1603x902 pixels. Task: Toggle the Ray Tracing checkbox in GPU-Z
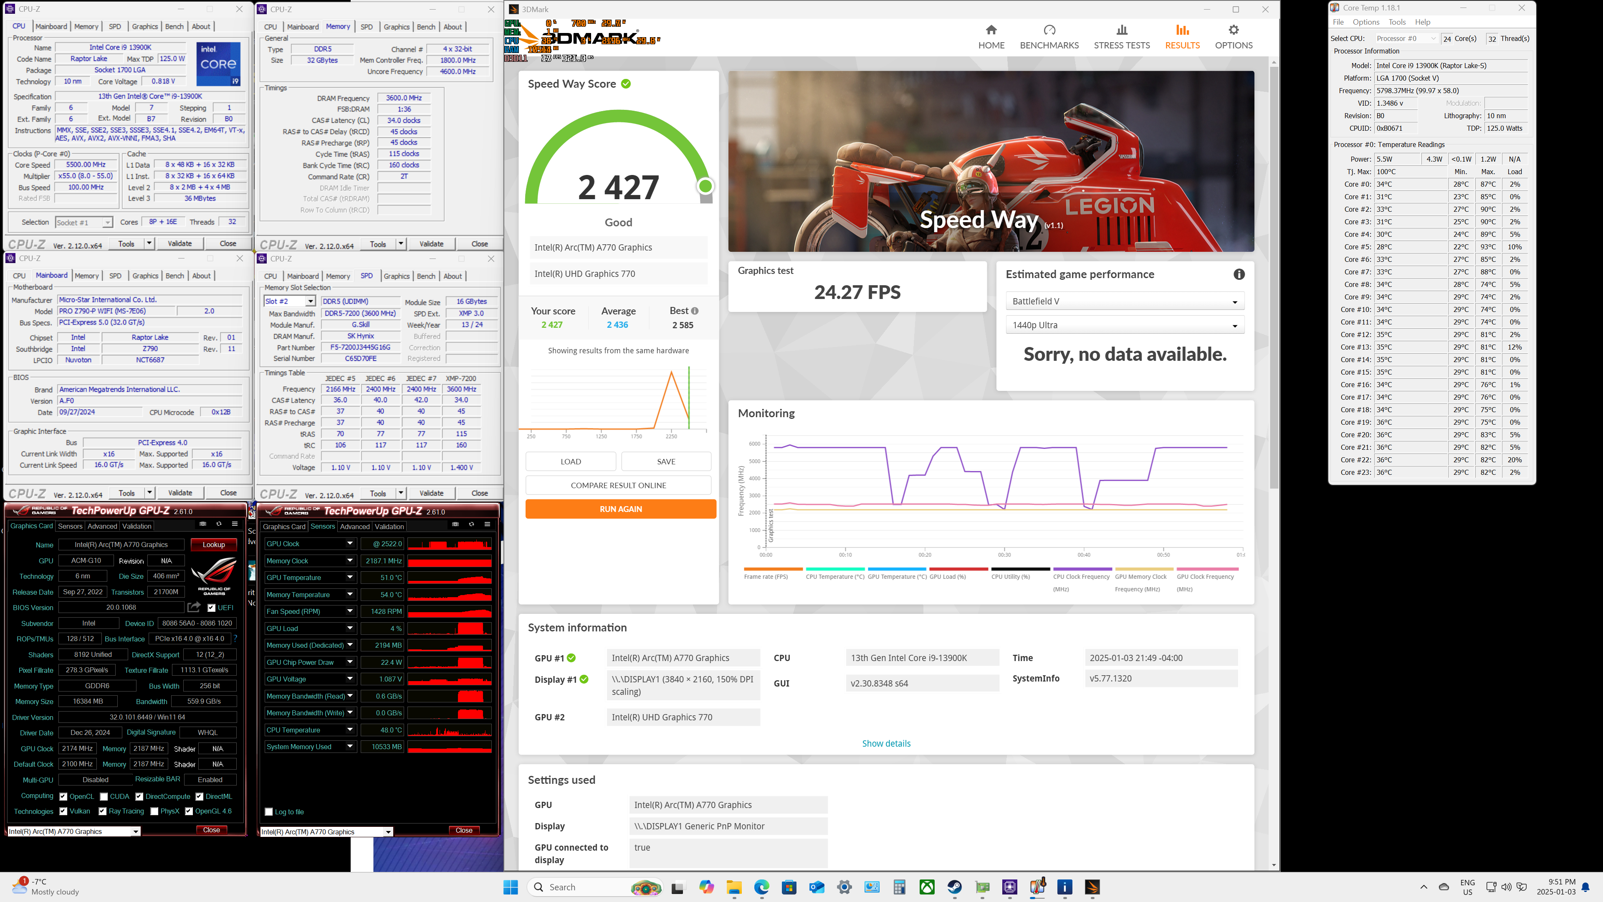102,811
